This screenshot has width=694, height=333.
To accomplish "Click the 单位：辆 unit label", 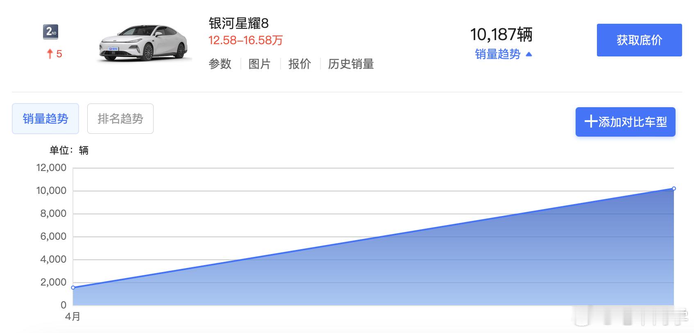I will pos(69,151).
